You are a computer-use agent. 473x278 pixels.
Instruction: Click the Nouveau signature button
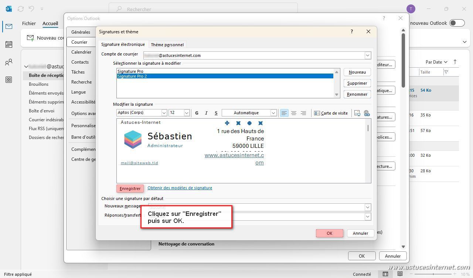tap(357, 72)
